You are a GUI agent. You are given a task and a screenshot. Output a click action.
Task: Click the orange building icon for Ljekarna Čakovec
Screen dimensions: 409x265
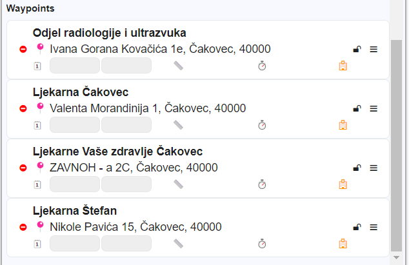(343, 125)
